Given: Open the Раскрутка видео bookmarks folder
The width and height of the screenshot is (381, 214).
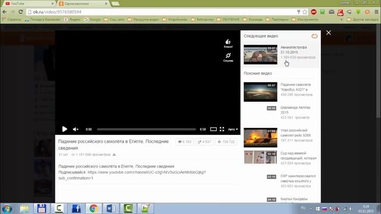Looking at the screenshot, I should click(x=143, y=19).
